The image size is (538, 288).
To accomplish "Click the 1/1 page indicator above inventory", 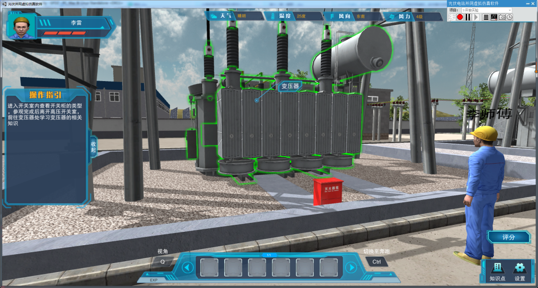I will (x=269, y=255).
